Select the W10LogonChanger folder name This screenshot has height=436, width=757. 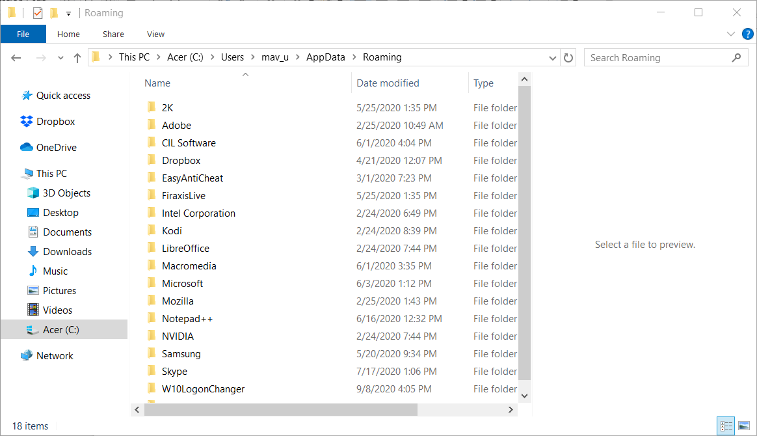pyautogui.click(x=204, y=389)
